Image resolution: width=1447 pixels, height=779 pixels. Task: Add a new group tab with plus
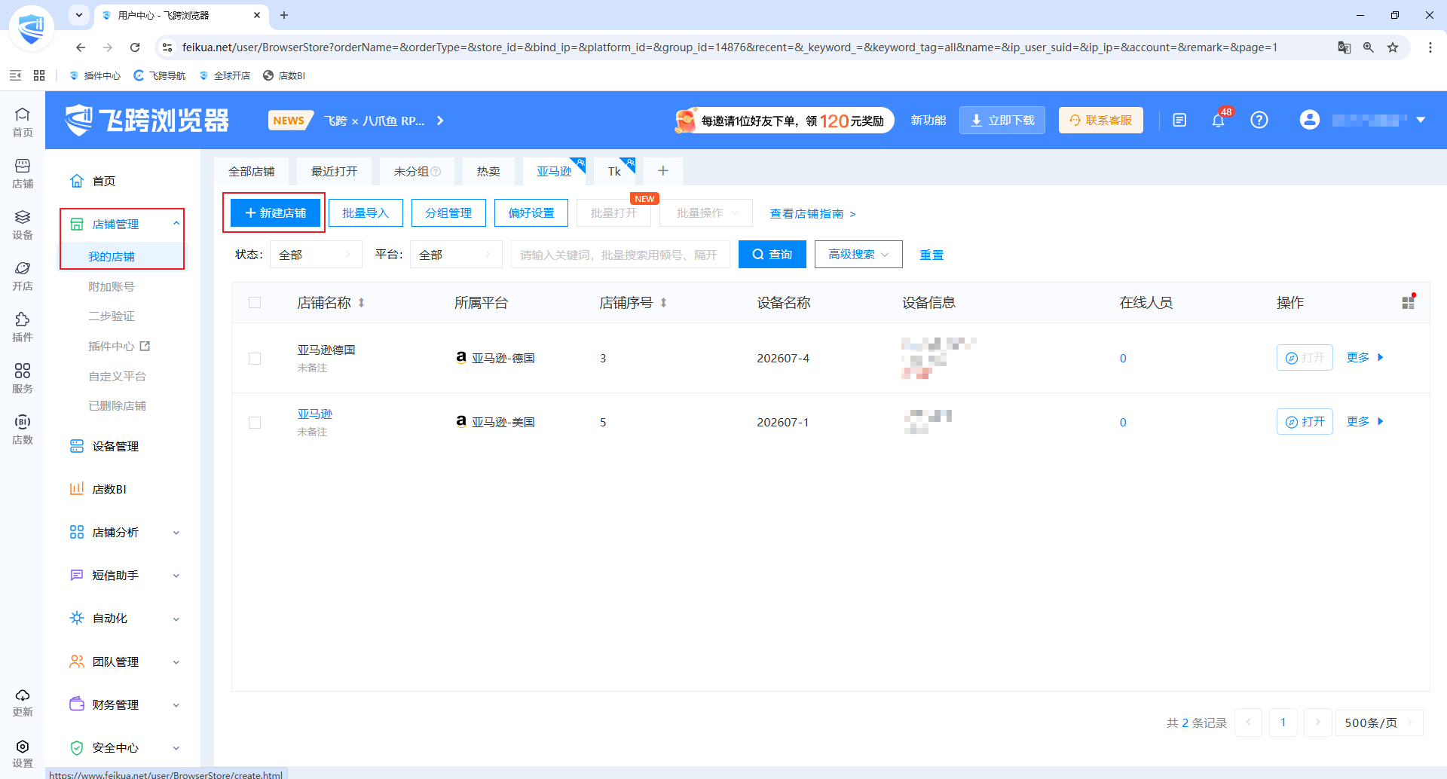pyautogui.click(x=663, y=171)
